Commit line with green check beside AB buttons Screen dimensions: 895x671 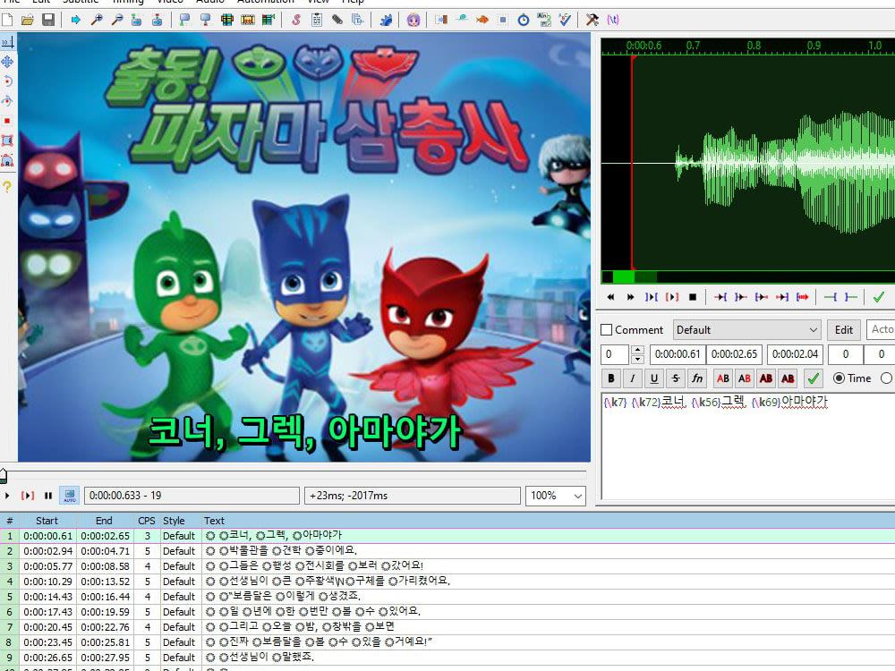click(x=814, y=378)
